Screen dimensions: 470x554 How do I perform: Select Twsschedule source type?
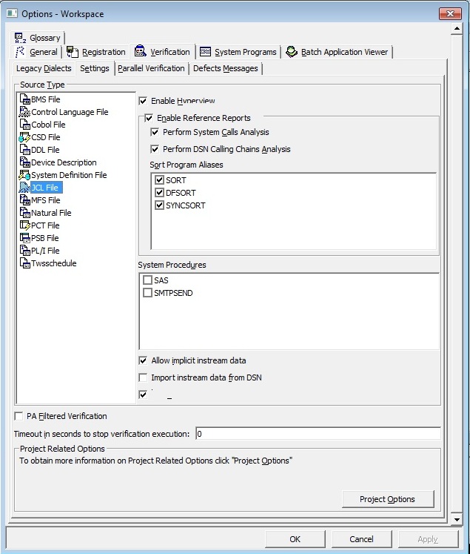pyautogui.click(x=53, y=263)
